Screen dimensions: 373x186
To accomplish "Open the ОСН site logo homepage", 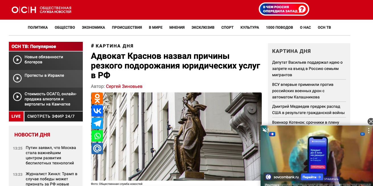I will click(x=42, y=10).
